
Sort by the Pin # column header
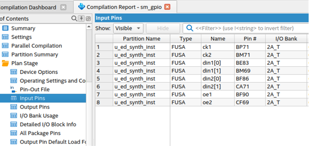coord(250,39)
